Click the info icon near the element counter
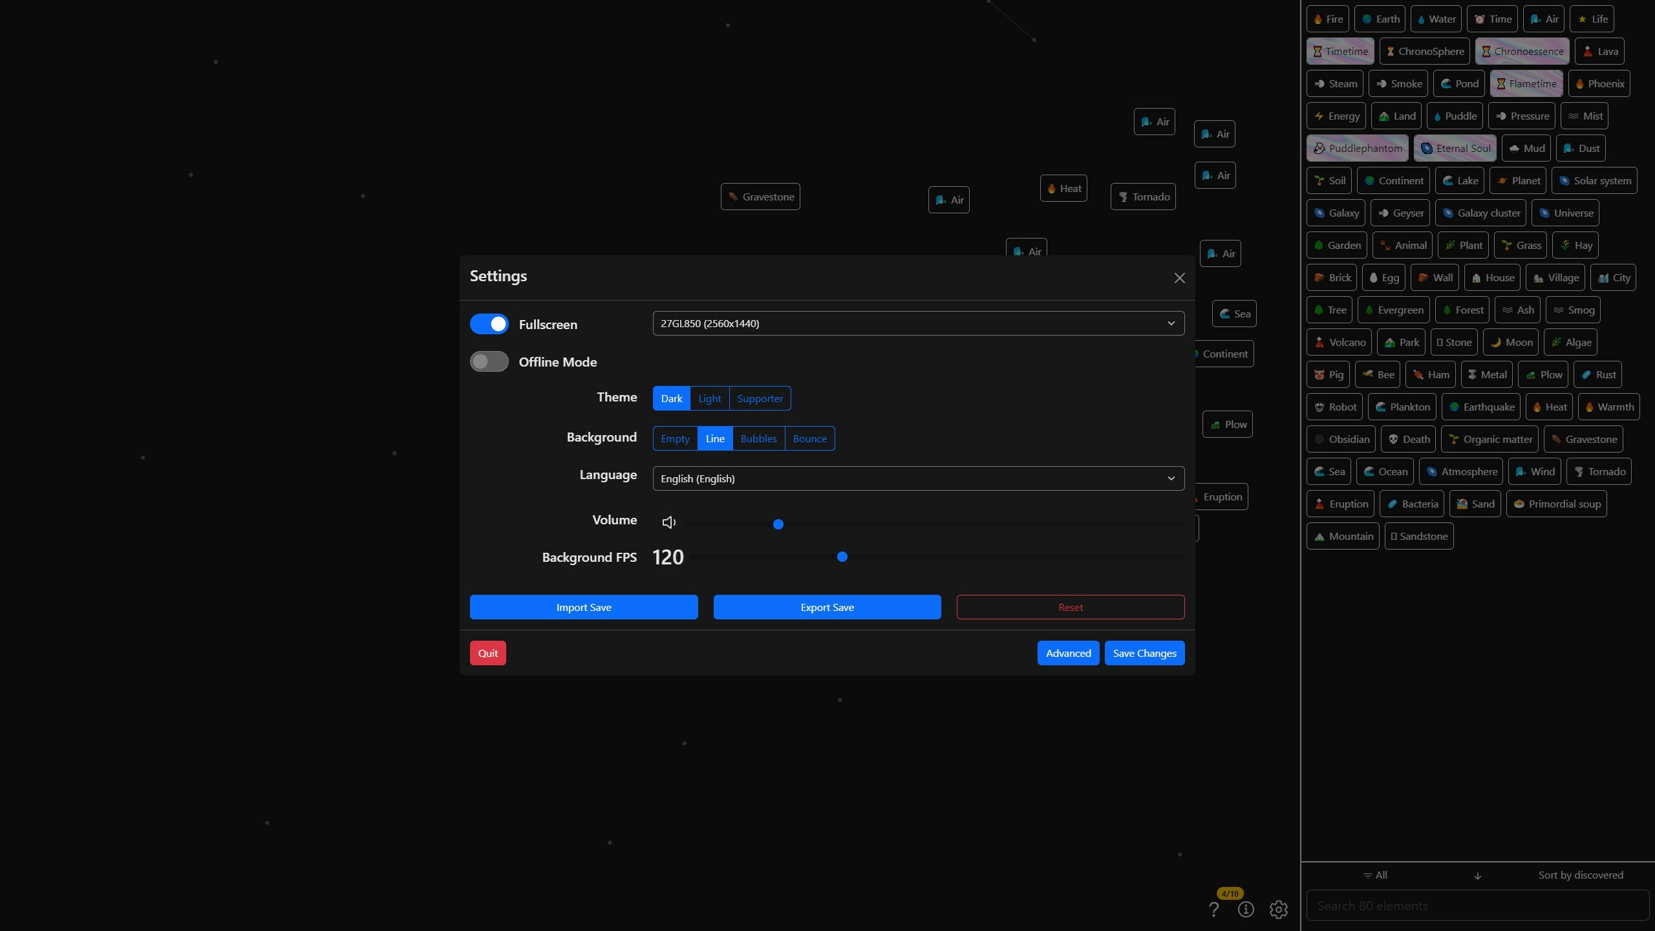 click(1246, 909)
